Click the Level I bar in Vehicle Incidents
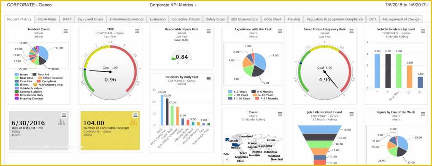Viewport: 432px width, 166px height. click(377, 71)
